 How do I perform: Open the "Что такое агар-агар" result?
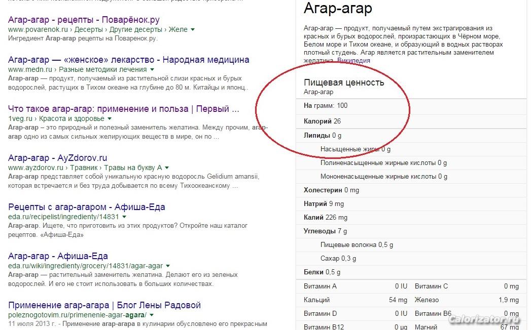click(x=123, y=109)
